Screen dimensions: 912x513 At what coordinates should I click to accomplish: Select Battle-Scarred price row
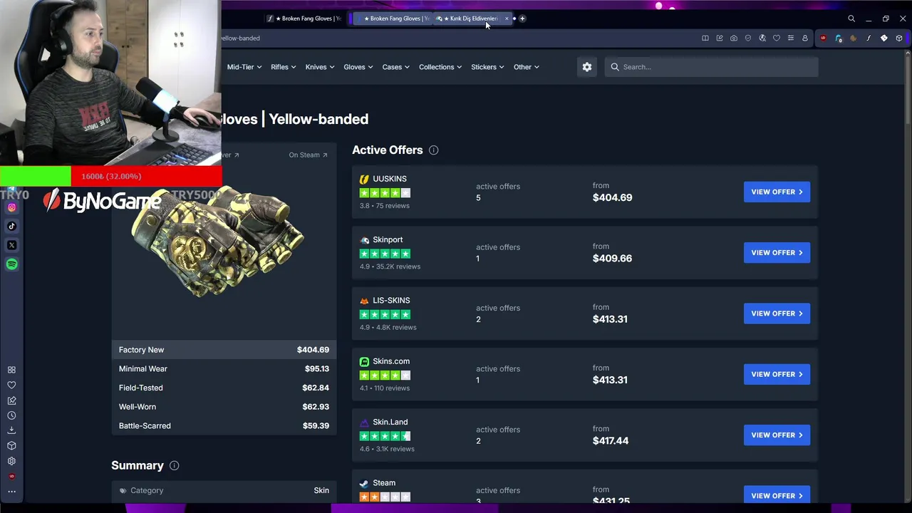(224, 426)
